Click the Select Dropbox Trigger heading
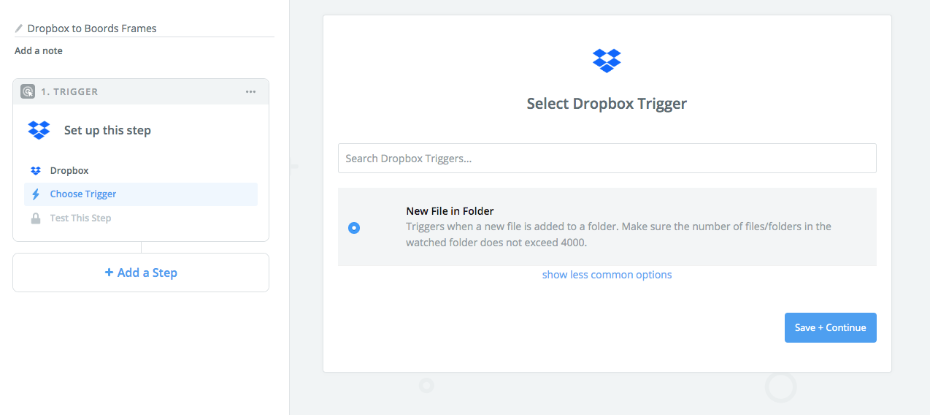This screenshot has width=930, height=415. (x=607, y=104)
